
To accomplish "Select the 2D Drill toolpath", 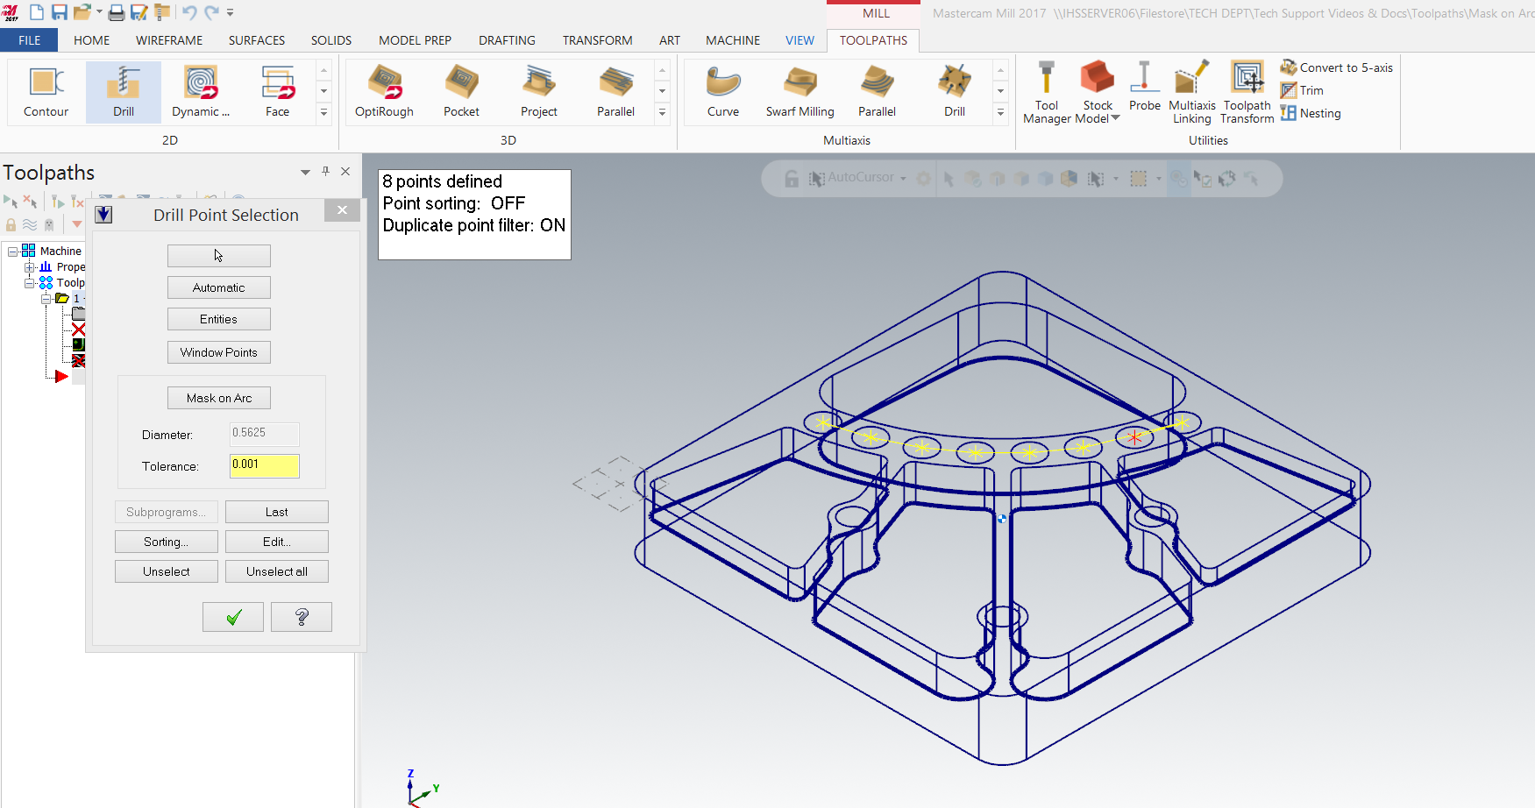I will (x=124, y=92).
